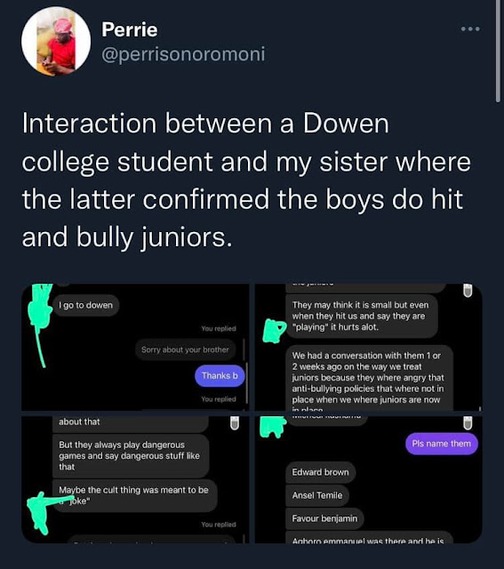504x569 pixels.
Task: Open top-left screenshot with "I go to dowen"
Action: point(135,347)
